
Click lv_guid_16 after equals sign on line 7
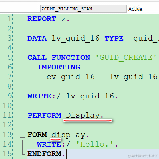(133, 77)
